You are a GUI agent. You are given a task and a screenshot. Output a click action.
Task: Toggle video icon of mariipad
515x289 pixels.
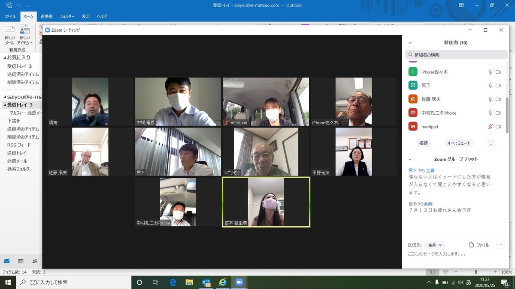[498, 127]
